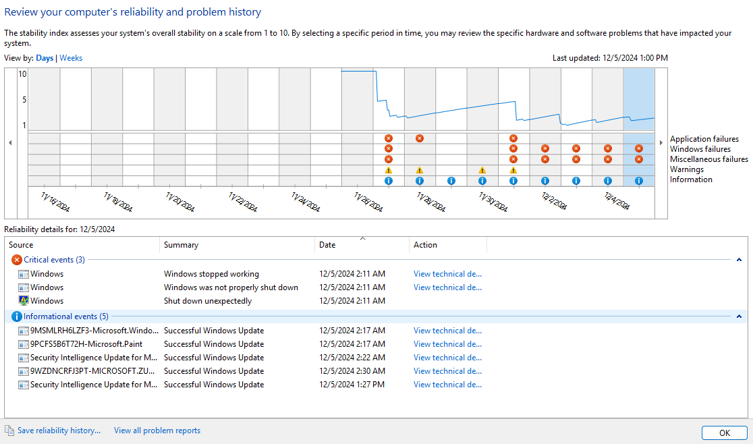Click the Shut down unexpectedly row icon
The height and width of the screenshot is (444, 753).
point(24,300)
